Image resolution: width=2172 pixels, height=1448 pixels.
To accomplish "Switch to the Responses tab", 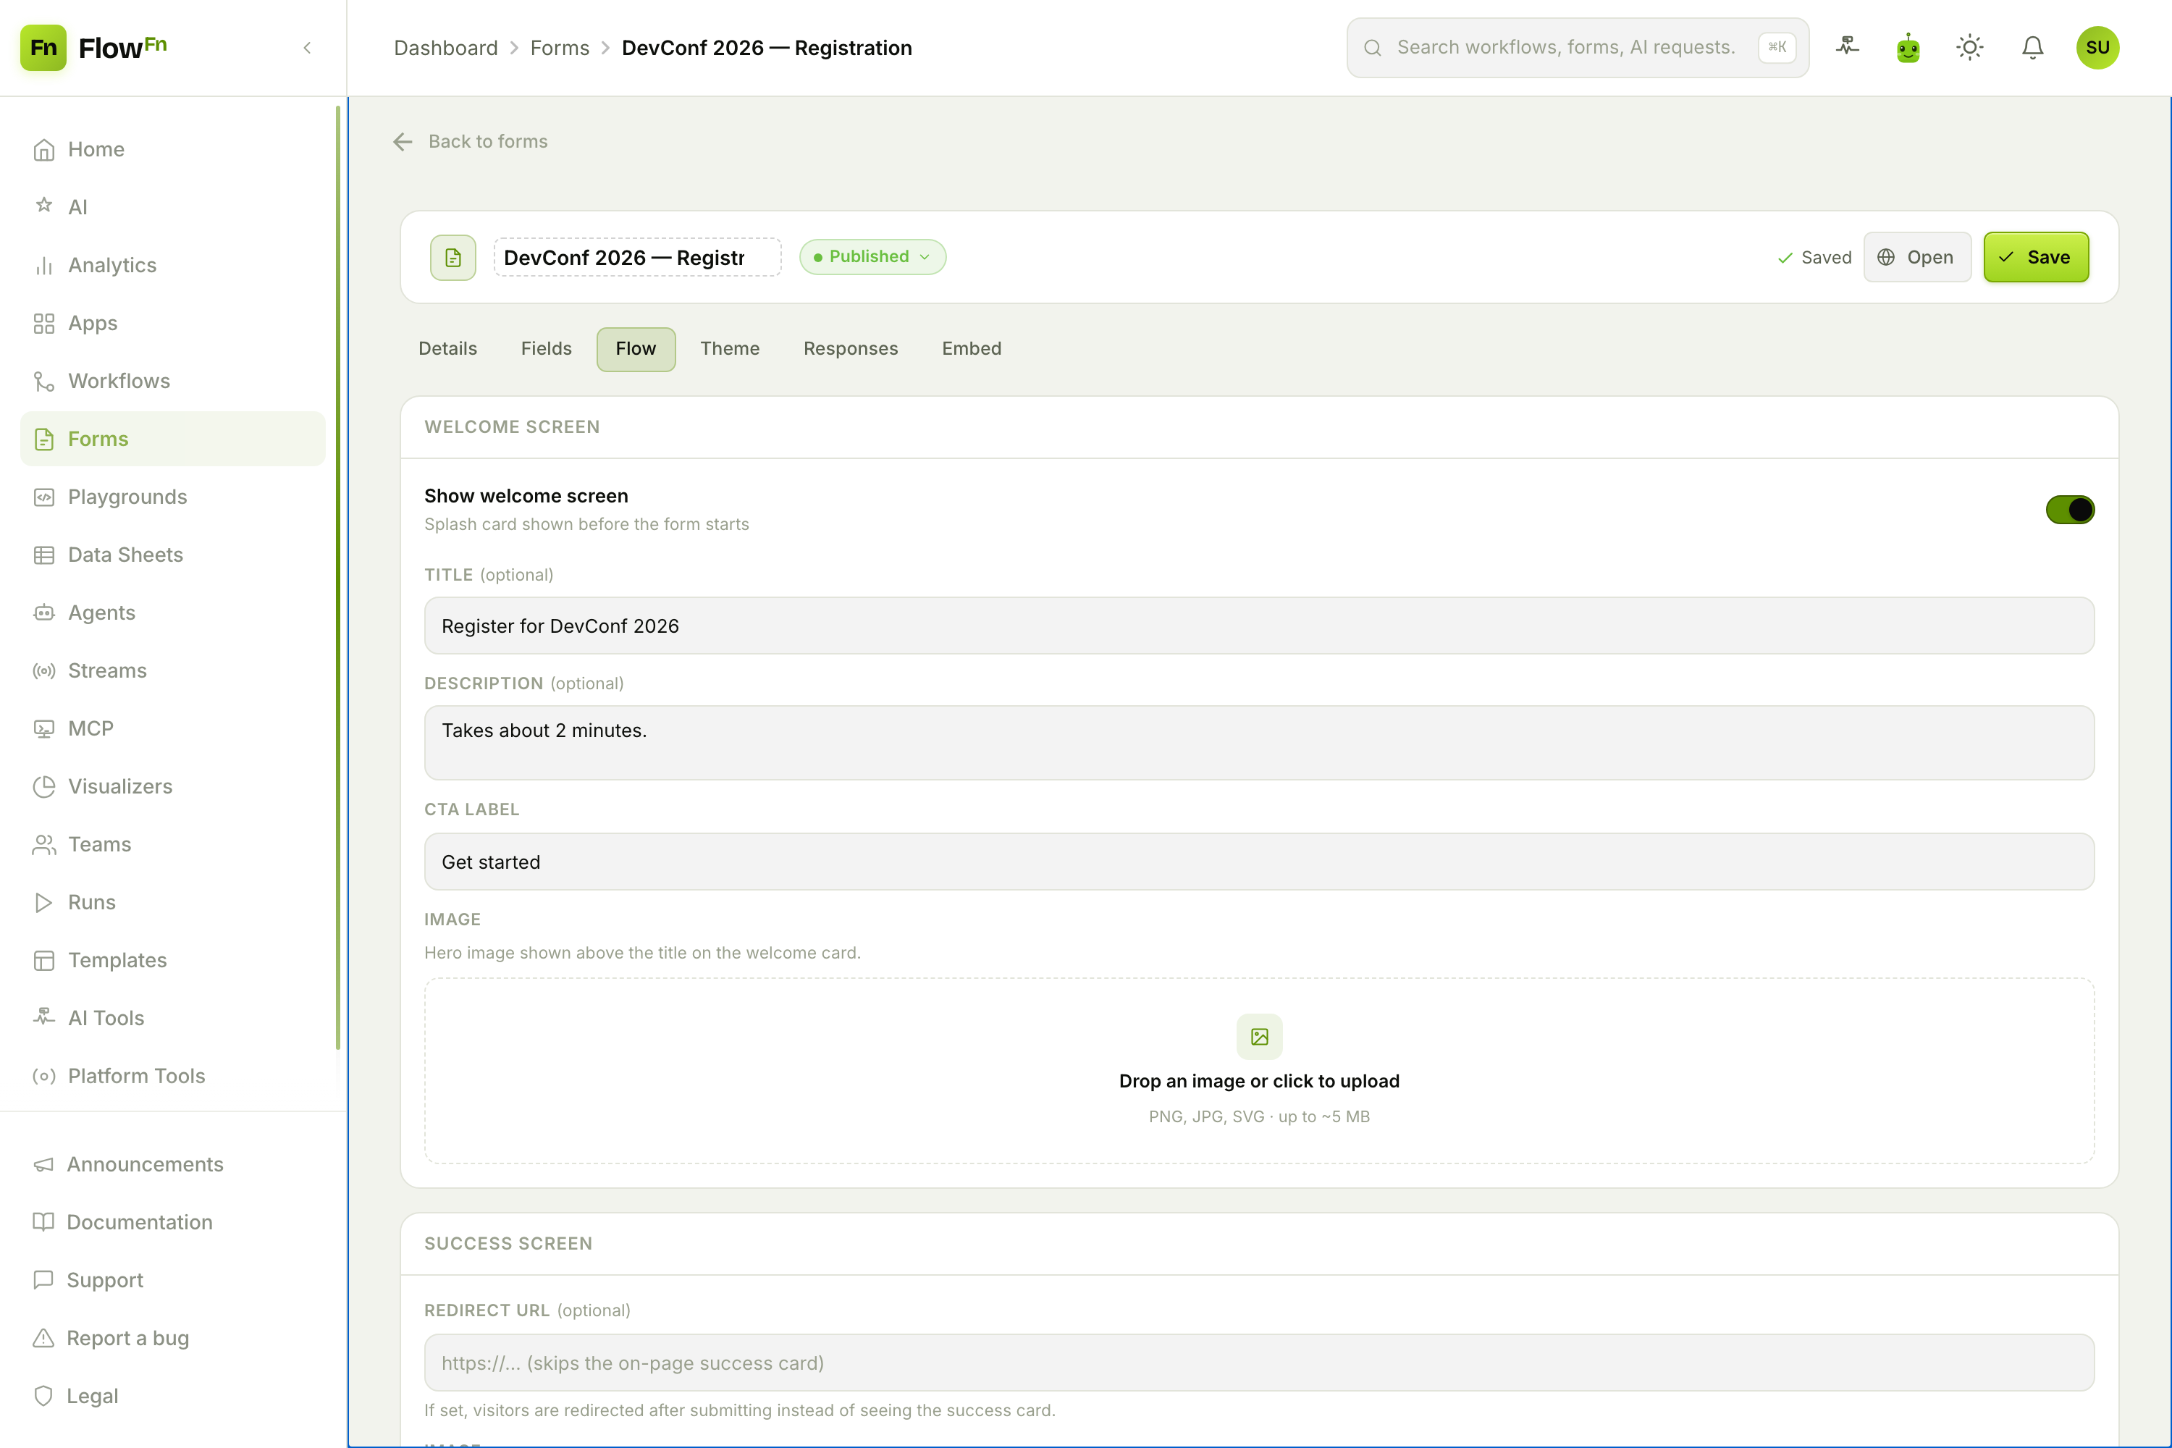I will tap(851, 349).
